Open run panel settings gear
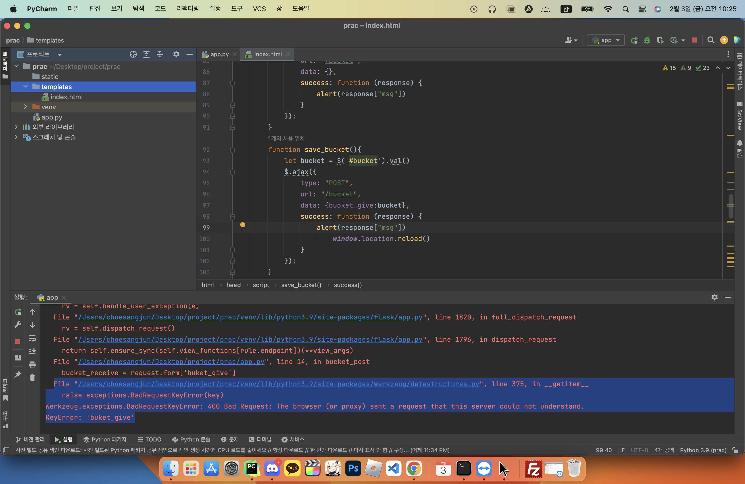 714,297
